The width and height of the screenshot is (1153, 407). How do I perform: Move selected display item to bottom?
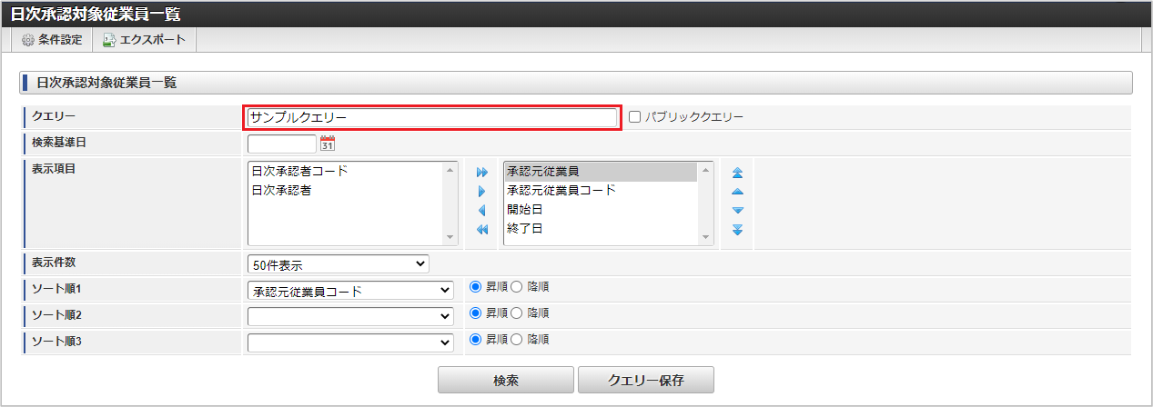[738, 230]
